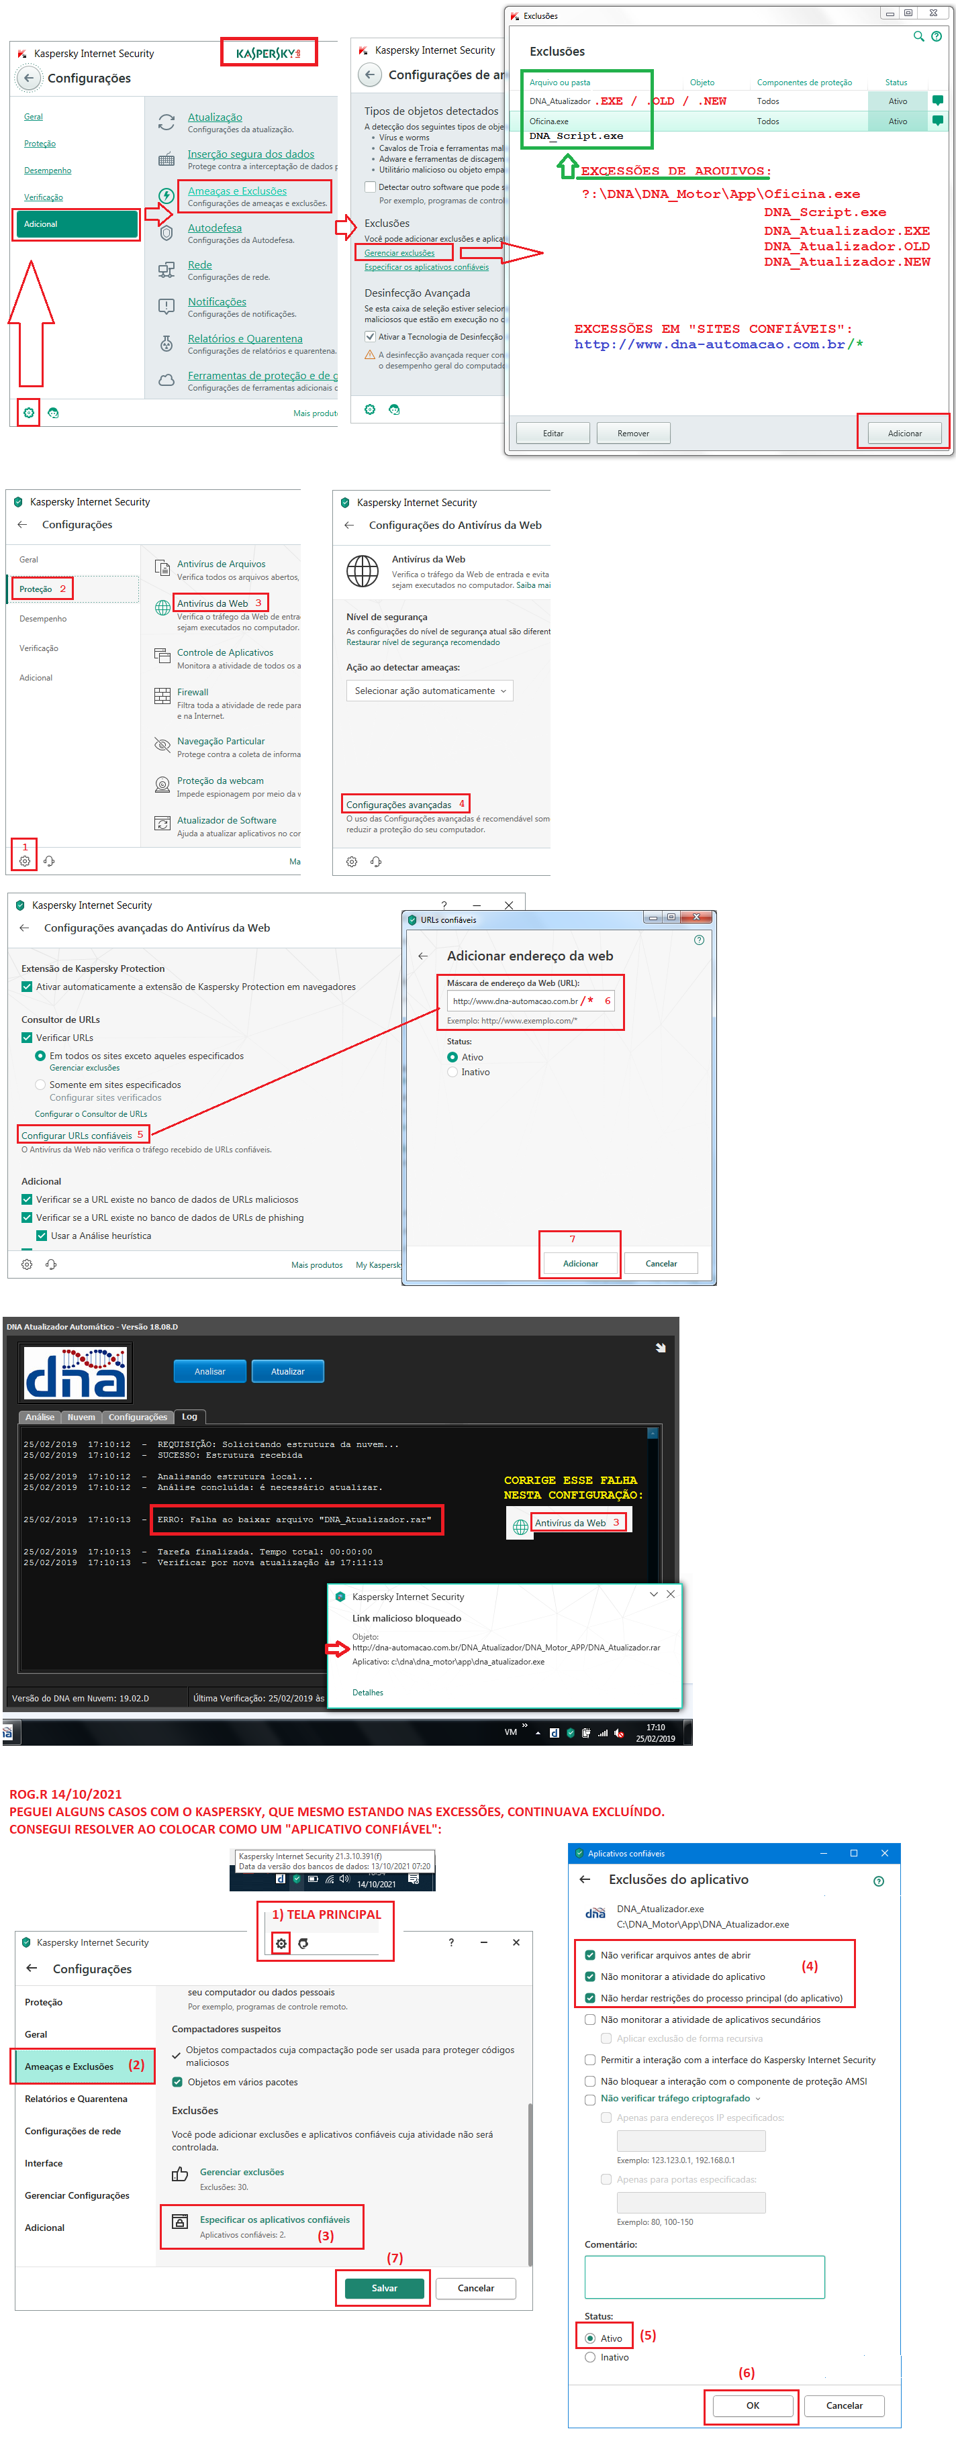956x2439 pixels.
Task: Select 'Somente em sites especificados' radio option
Action: point(41,1085)
